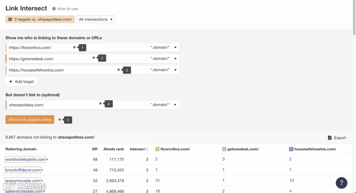The image size is (356, 193).
Task: Click floorcritics link count 1 for knockoffdecor.com
Action: point(157,170)
